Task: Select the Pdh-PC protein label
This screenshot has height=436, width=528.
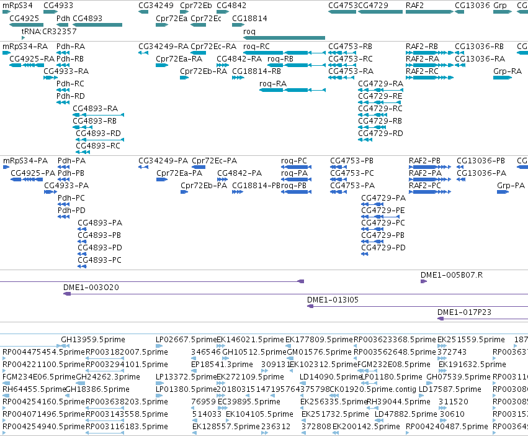Action: 71,198
